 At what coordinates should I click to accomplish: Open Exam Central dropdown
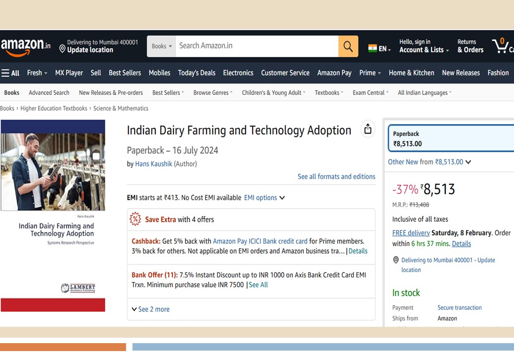point(370,93)
